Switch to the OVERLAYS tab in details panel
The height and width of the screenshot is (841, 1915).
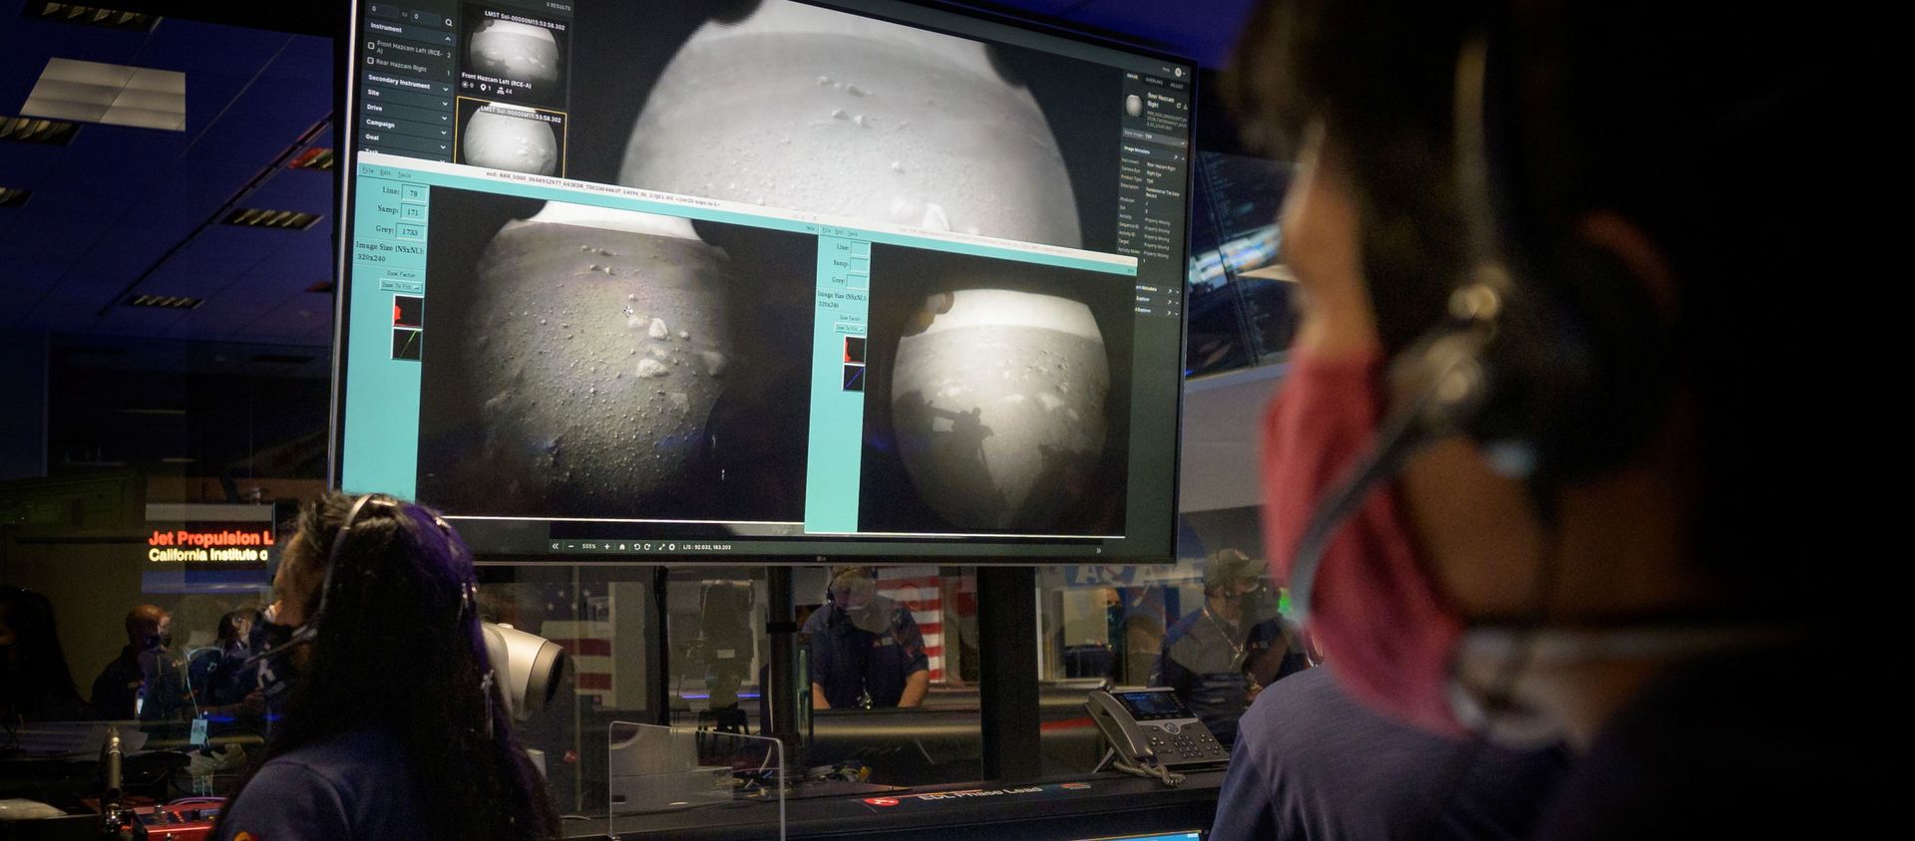point(1153,82)
